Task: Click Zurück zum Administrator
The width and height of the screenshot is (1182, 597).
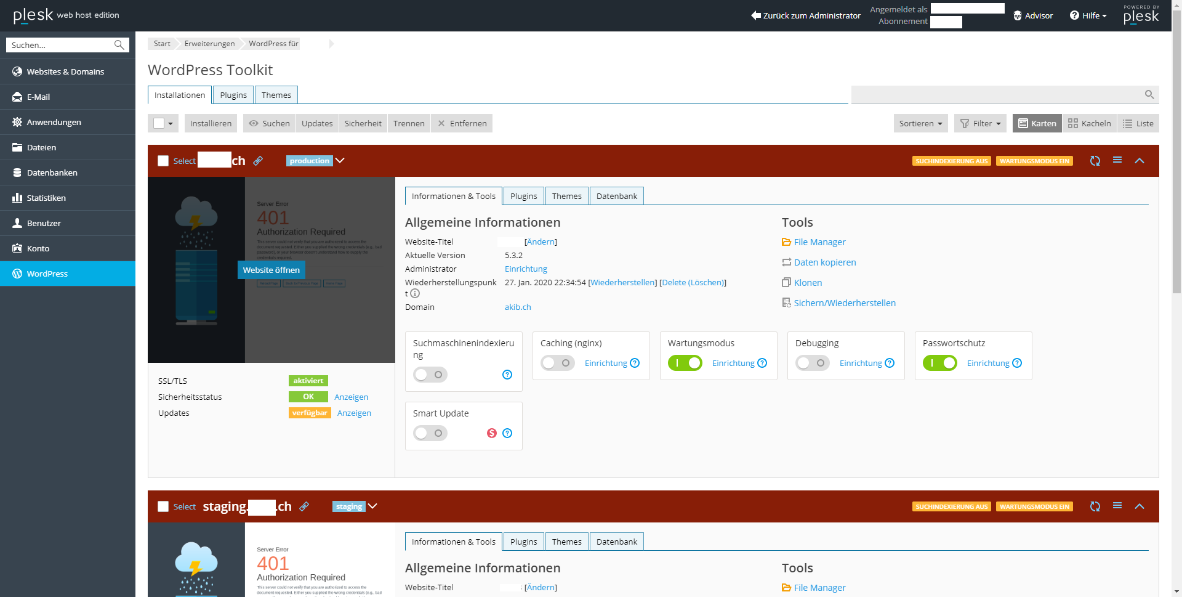Action: click(806, 15)
